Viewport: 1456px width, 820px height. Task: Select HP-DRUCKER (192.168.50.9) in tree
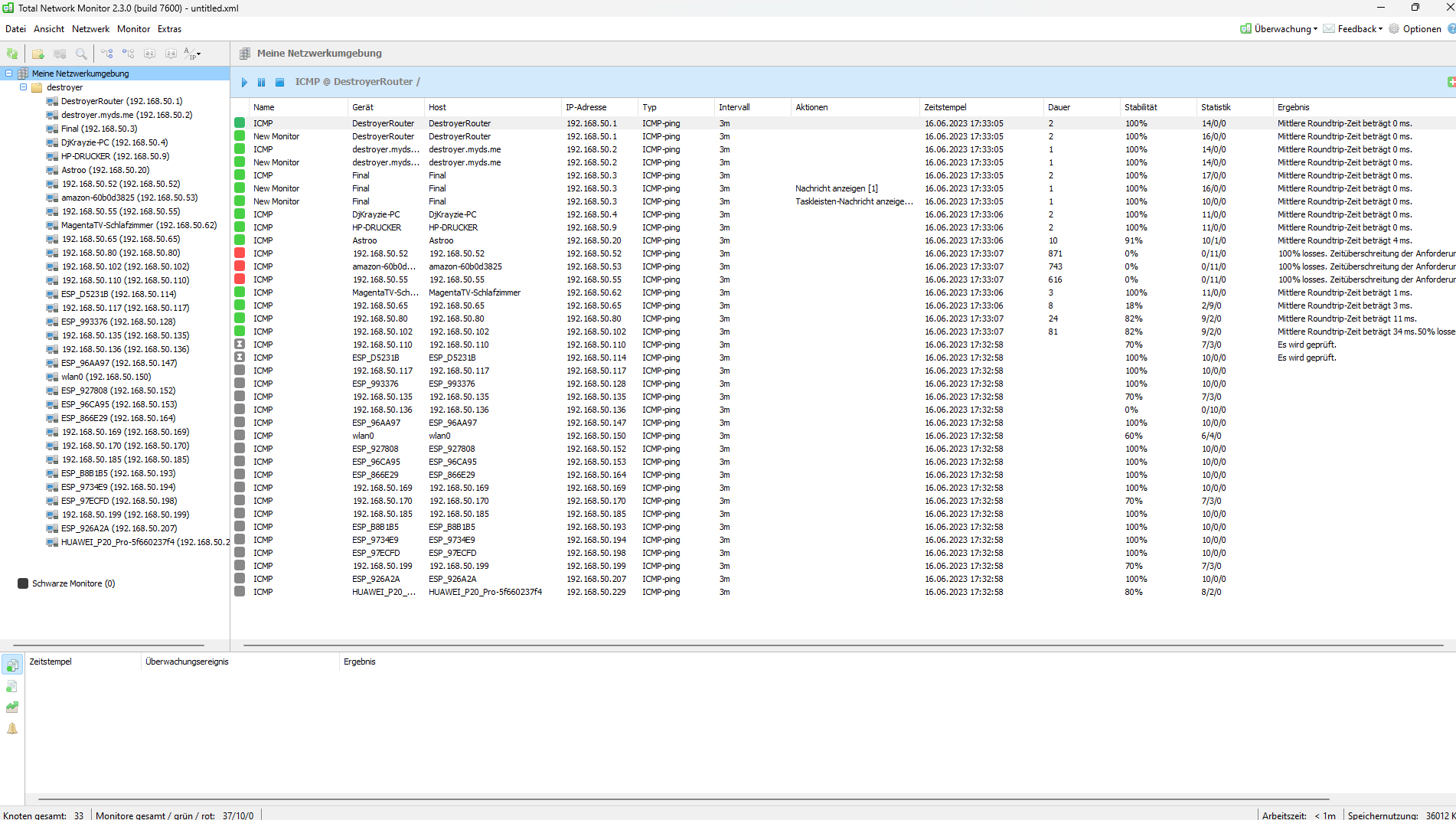115,156
